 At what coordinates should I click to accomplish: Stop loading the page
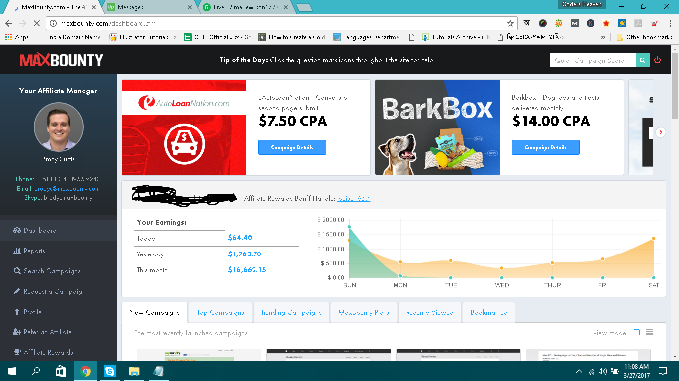point(37,23)
